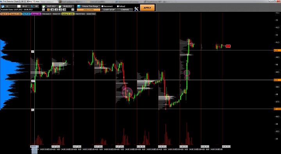Click the Volume Time Range chart icon
Image resolution: width=281 pixels, height=154 pixels.
79,6
